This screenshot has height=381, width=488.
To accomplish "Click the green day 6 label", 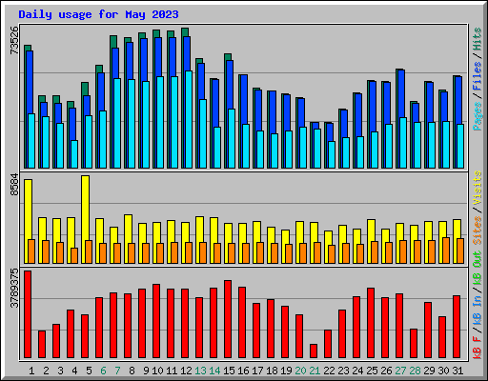I will (103, 371).
